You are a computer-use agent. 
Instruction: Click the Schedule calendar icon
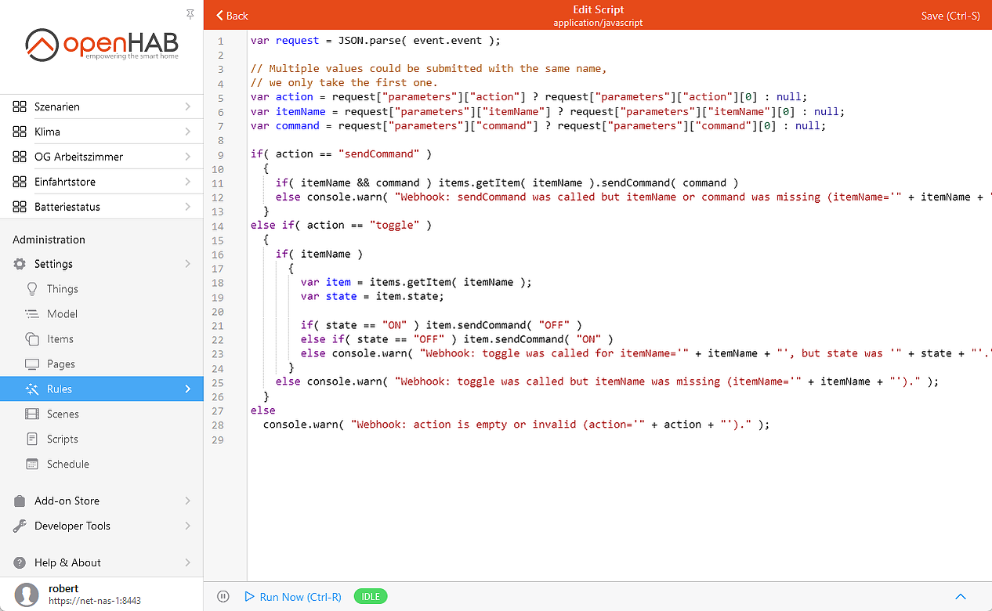[x=32, y=465]
